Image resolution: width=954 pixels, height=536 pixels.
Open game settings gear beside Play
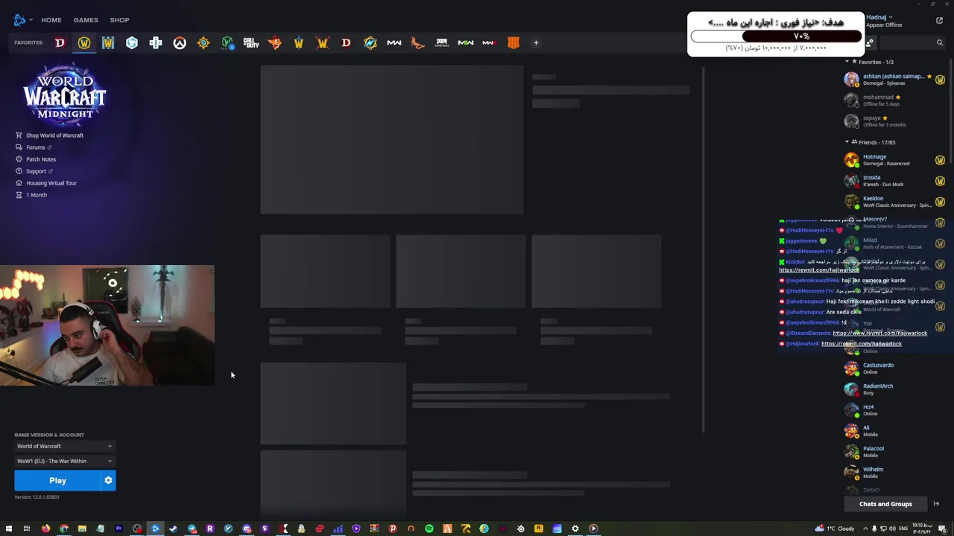point(108,480)
